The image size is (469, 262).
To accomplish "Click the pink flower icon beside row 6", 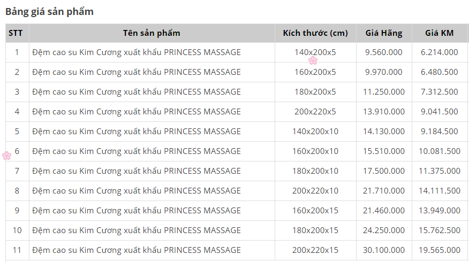I will (7, 156).
